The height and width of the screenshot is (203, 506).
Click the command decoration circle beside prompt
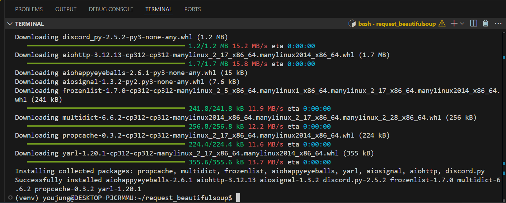click(10, 198)
